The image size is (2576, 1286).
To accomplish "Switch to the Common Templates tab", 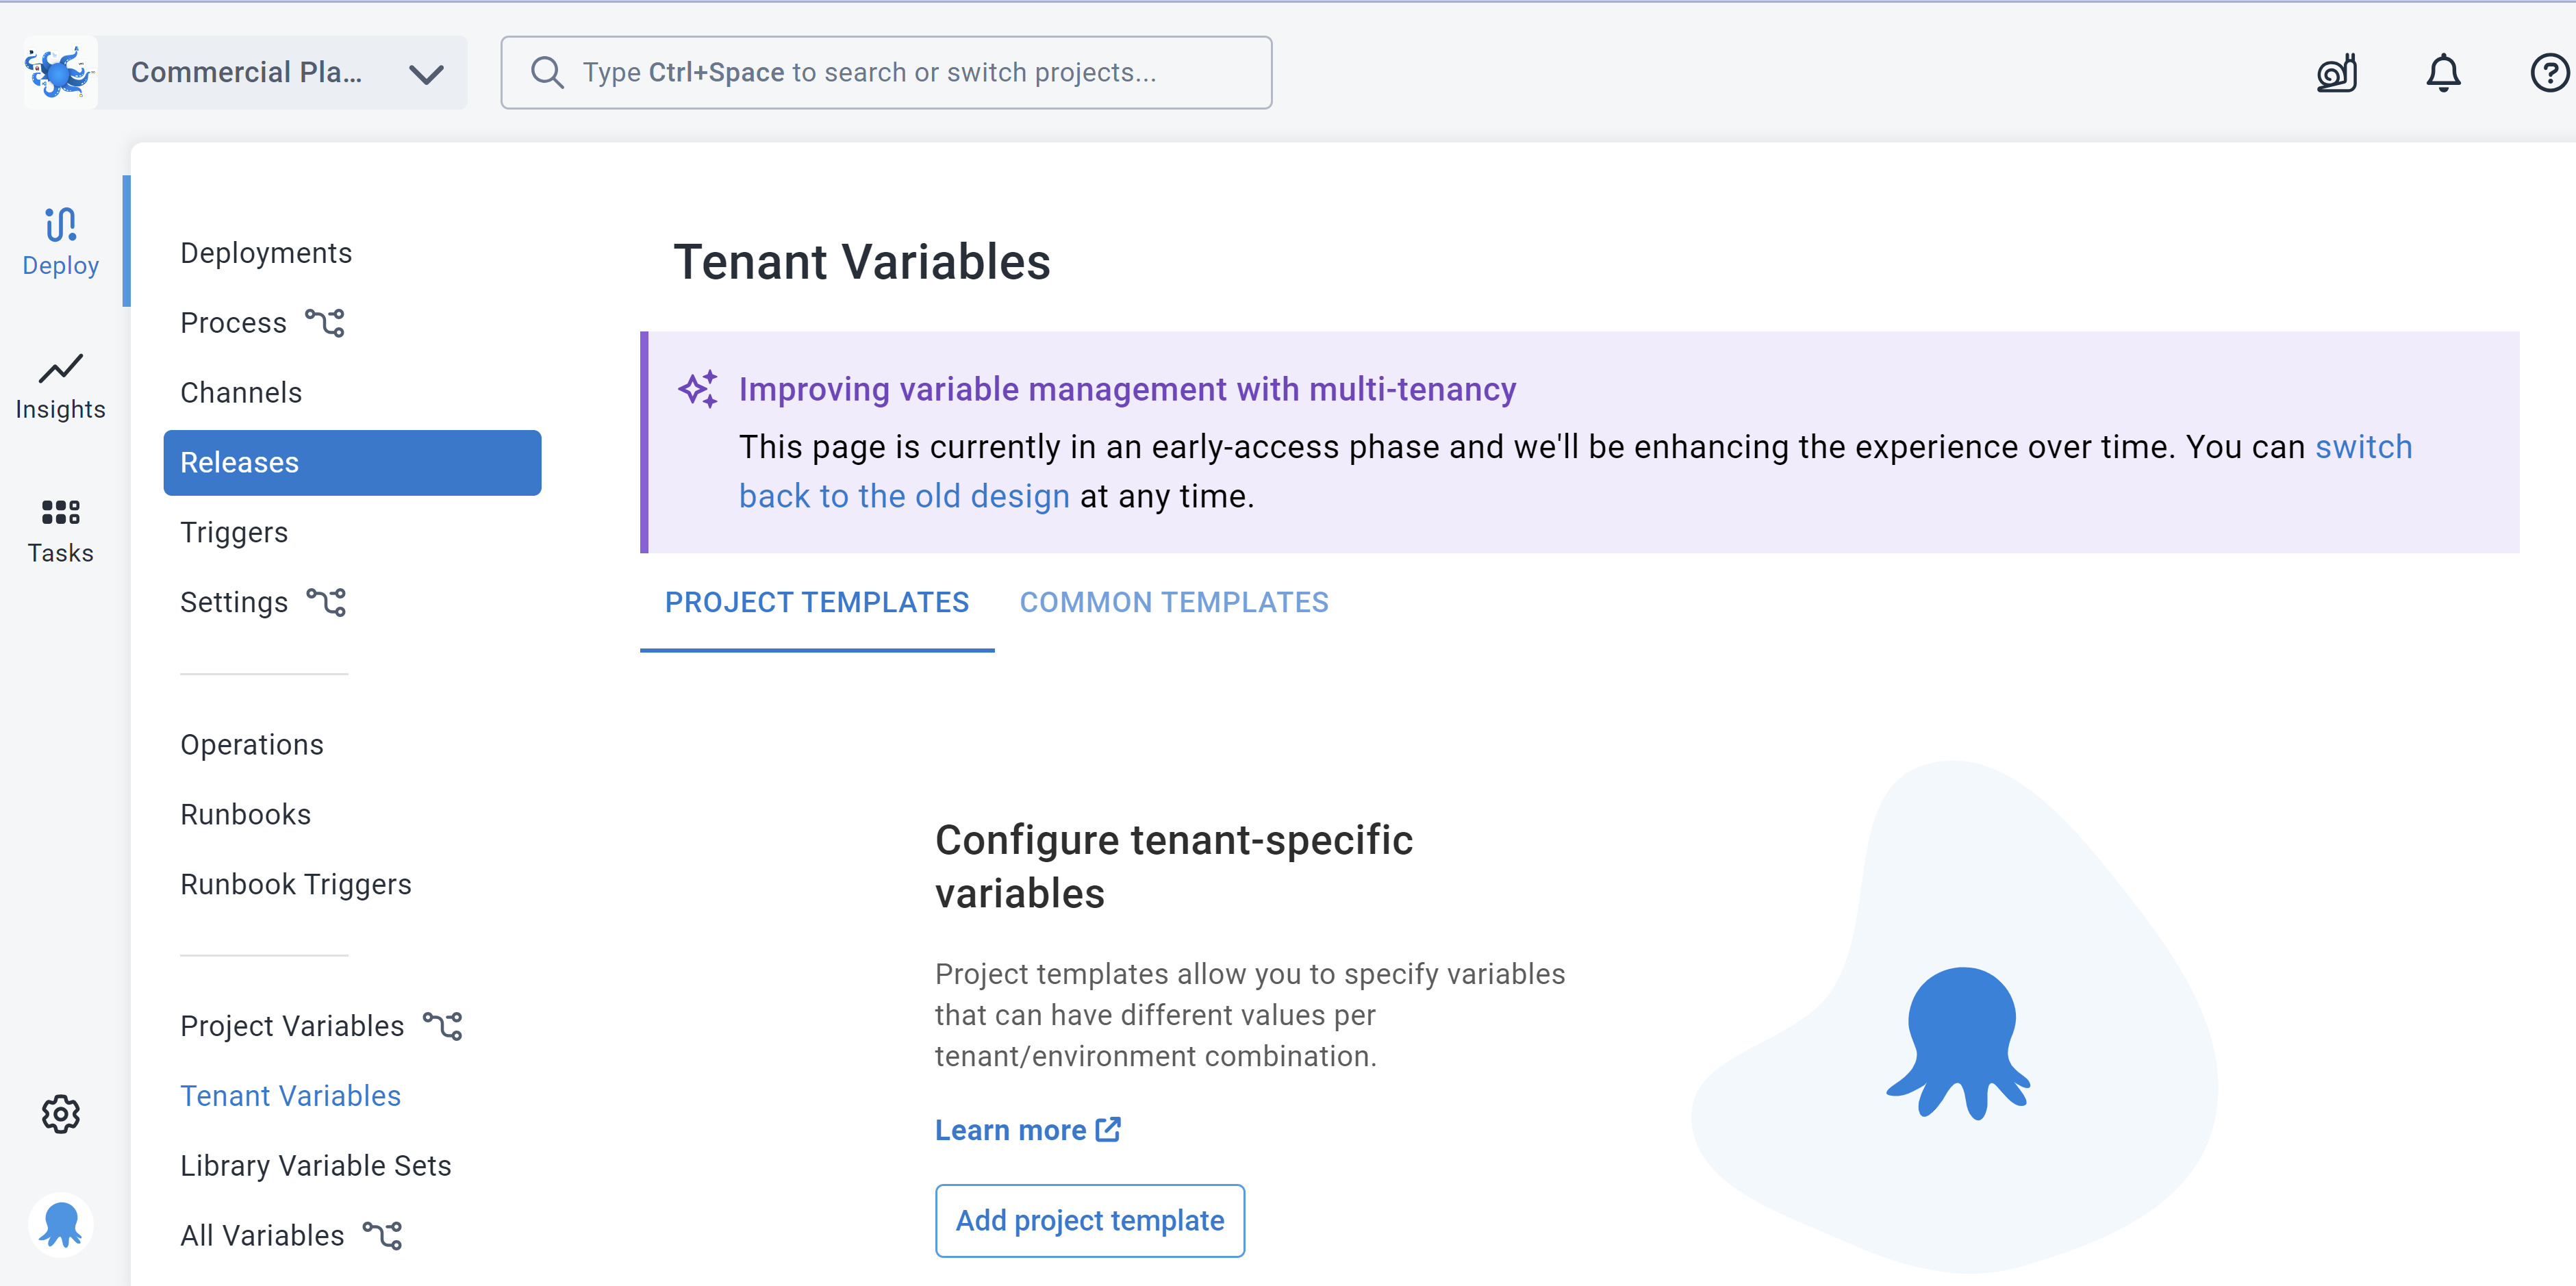I will (1173, 601).
